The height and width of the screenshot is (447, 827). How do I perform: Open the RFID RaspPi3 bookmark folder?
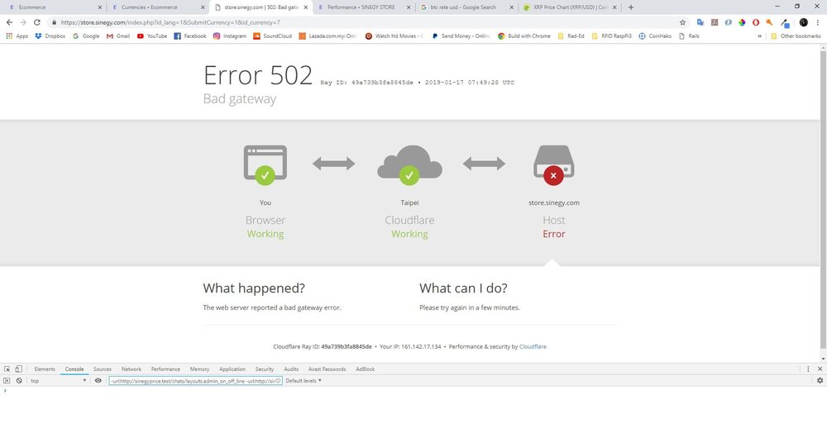click(x=611, y=36)
